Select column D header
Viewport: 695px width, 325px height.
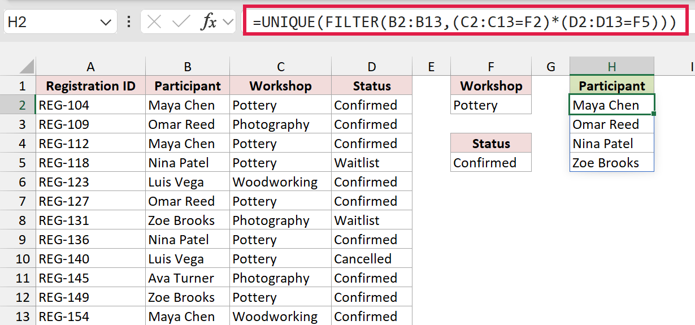372,67
